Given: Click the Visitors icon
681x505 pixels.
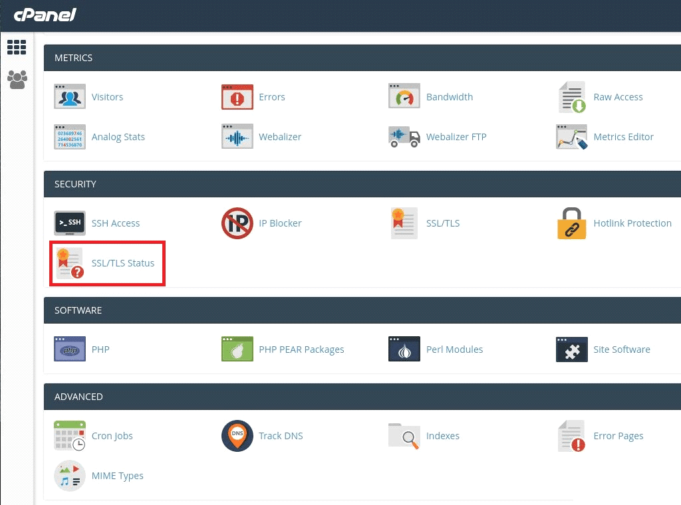Looking at the screenshot, I should [x=69, y=97].
